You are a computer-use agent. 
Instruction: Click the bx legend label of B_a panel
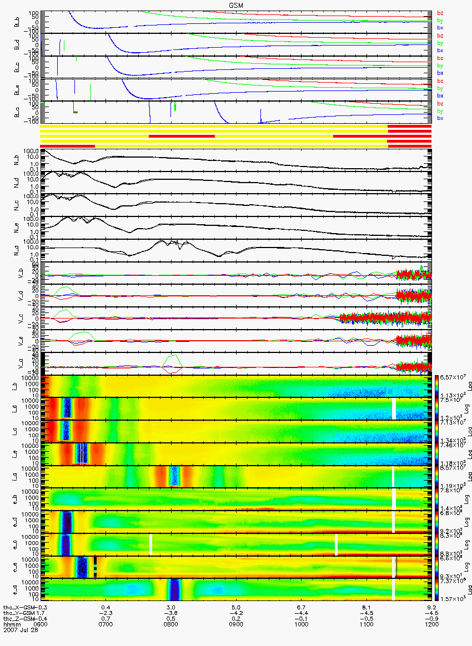click(x=440, y=118)
